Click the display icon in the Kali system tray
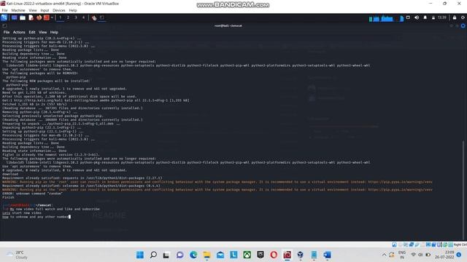The width and height of the screenshot is (467, 262). (408, 17)
